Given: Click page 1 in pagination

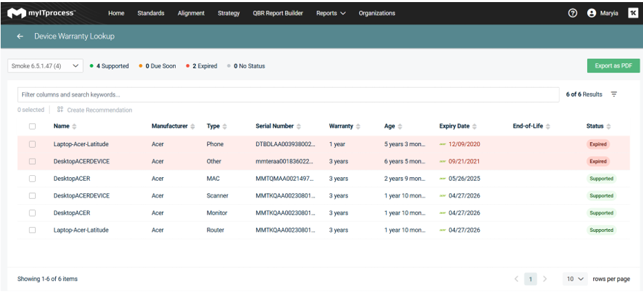Looking at the screenshot, I should (530, 279).
